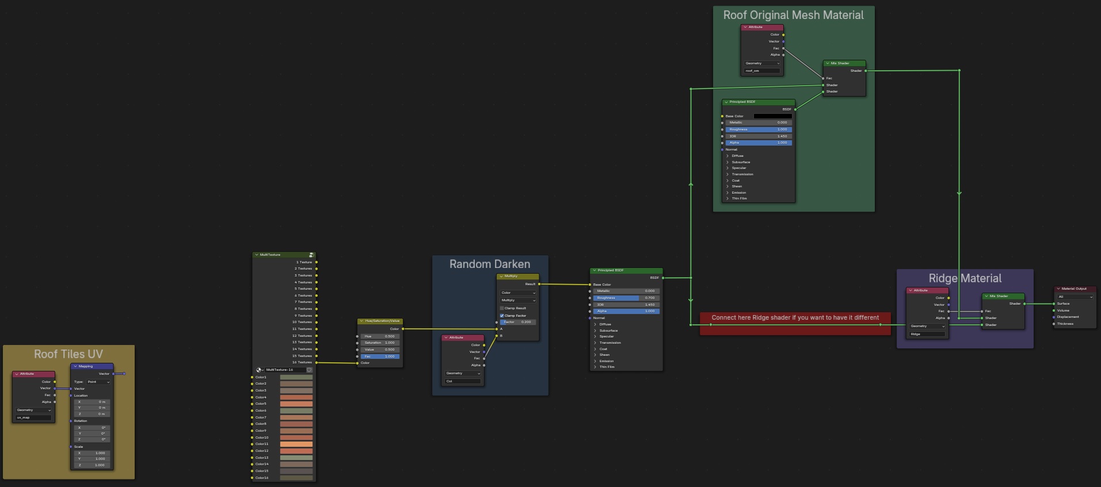This screenshot has height=487, width=1101.
Task: Click the Ridge Material Mix Shader Fac socket
Action: 982,311
